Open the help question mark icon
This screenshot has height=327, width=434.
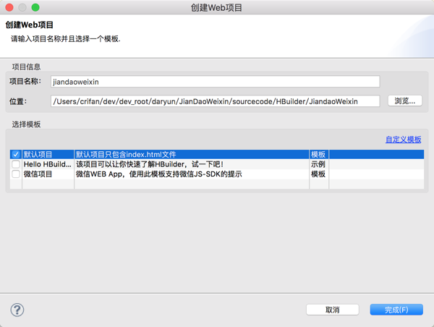[x=17, y=310]
